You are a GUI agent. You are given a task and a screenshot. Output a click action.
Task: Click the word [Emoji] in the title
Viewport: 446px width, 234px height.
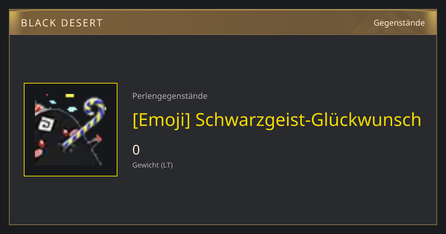(x=161, y=120)
